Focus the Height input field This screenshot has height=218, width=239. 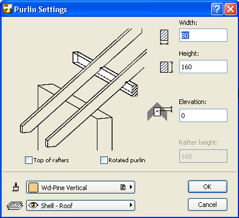point(203,67)
